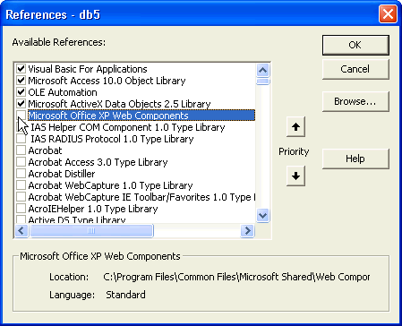Click the list's scroll down arrow
The image size is (402, 326).
point(262,215)
